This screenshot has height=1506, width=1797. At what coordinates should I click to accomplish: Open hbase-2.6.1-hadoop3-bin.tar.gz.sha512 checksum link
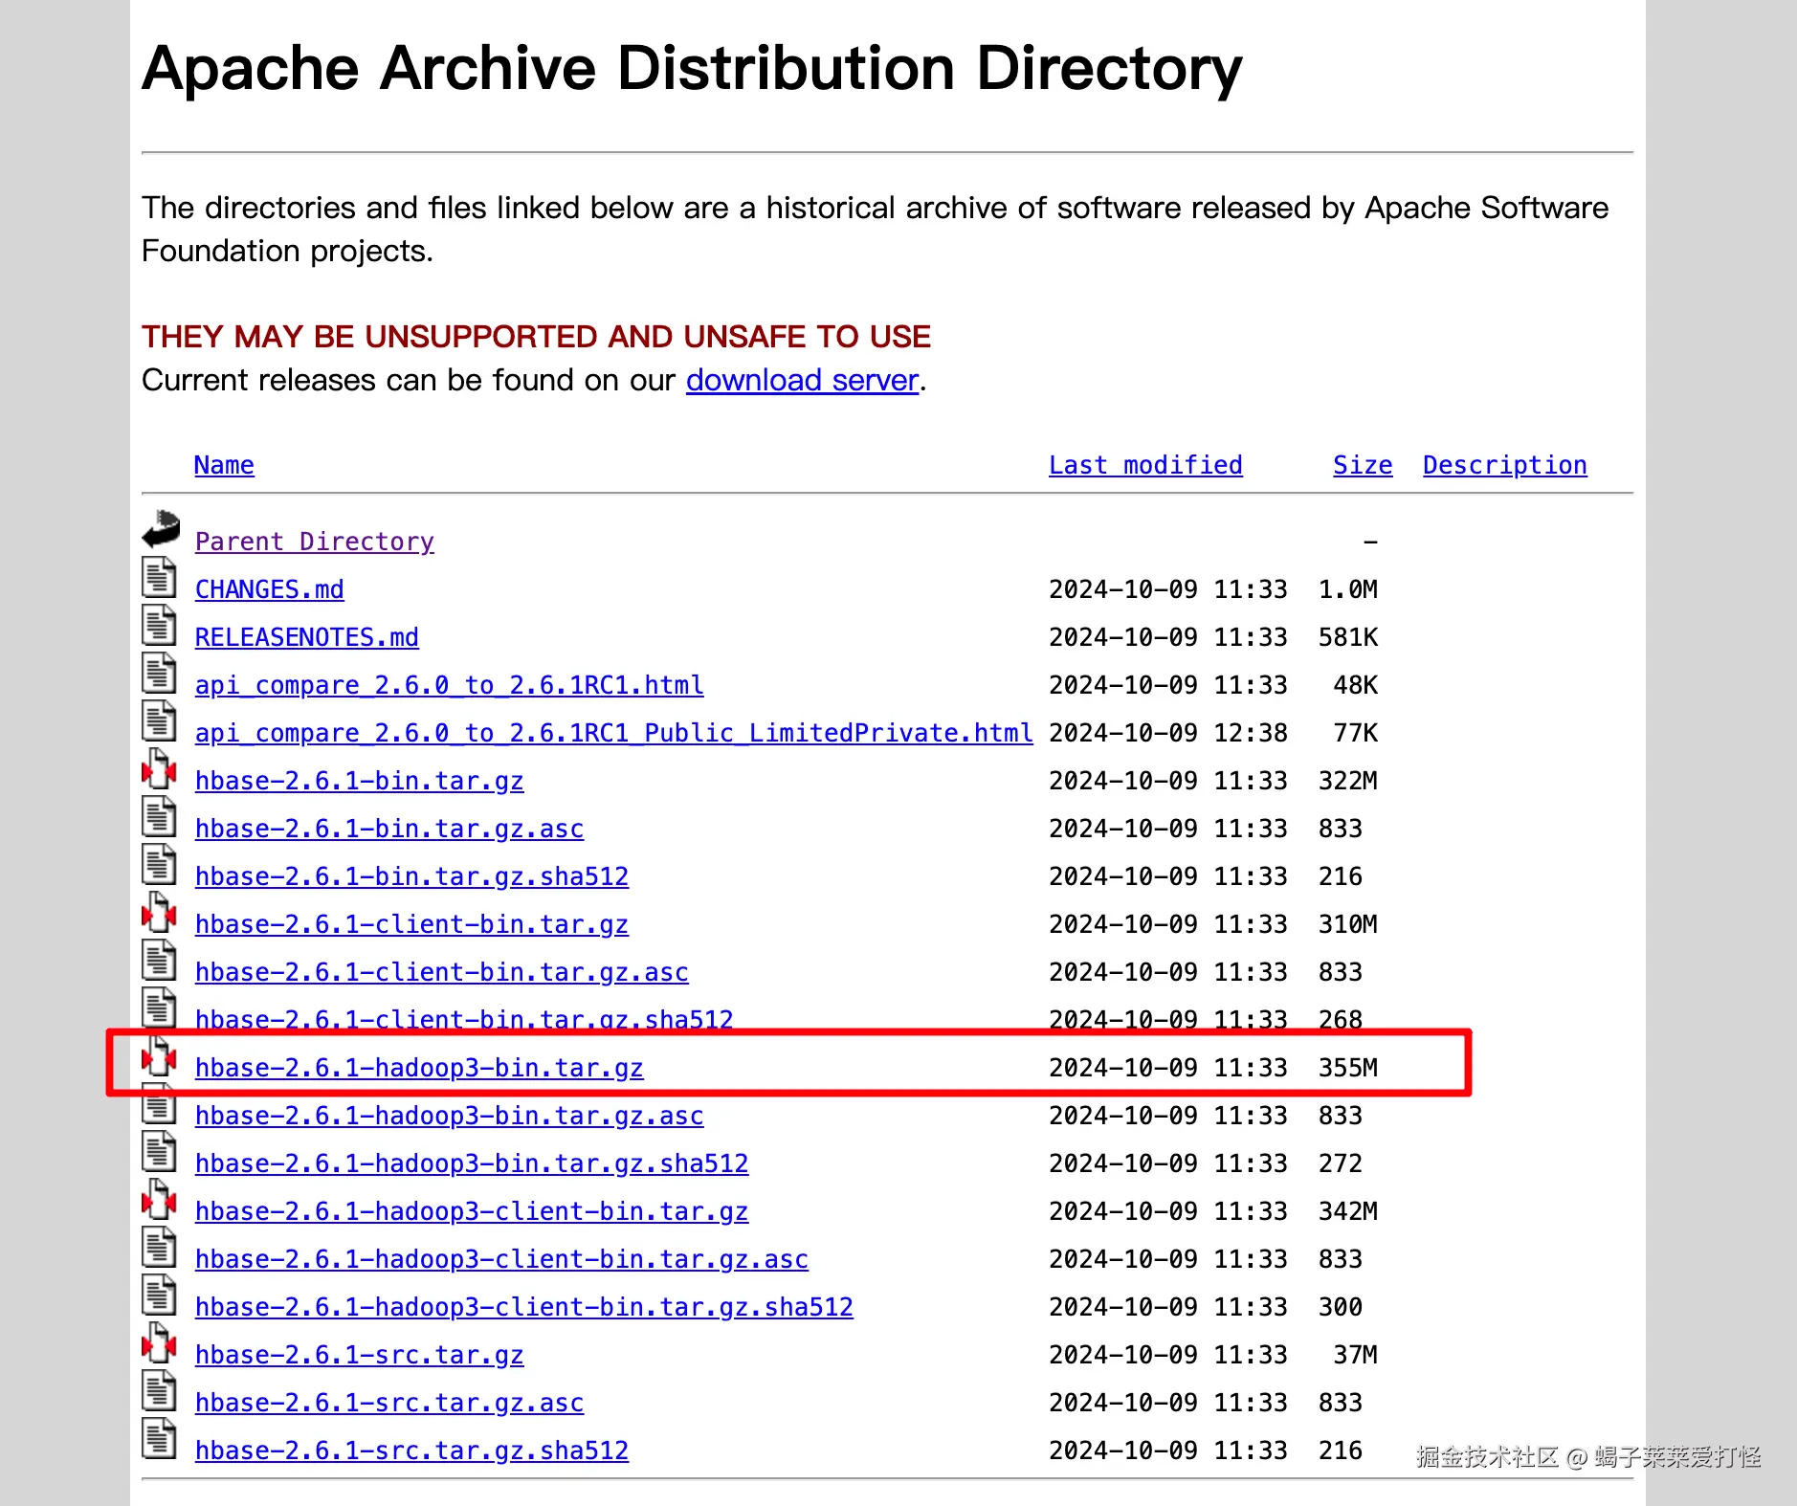(x=472, y=1163)
